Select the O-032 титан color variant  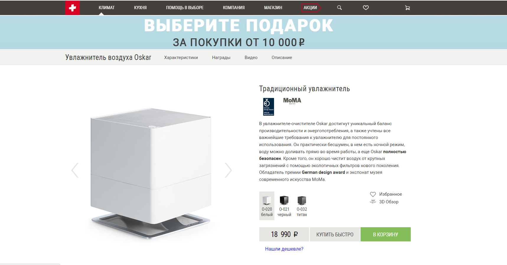coord(302,206)
